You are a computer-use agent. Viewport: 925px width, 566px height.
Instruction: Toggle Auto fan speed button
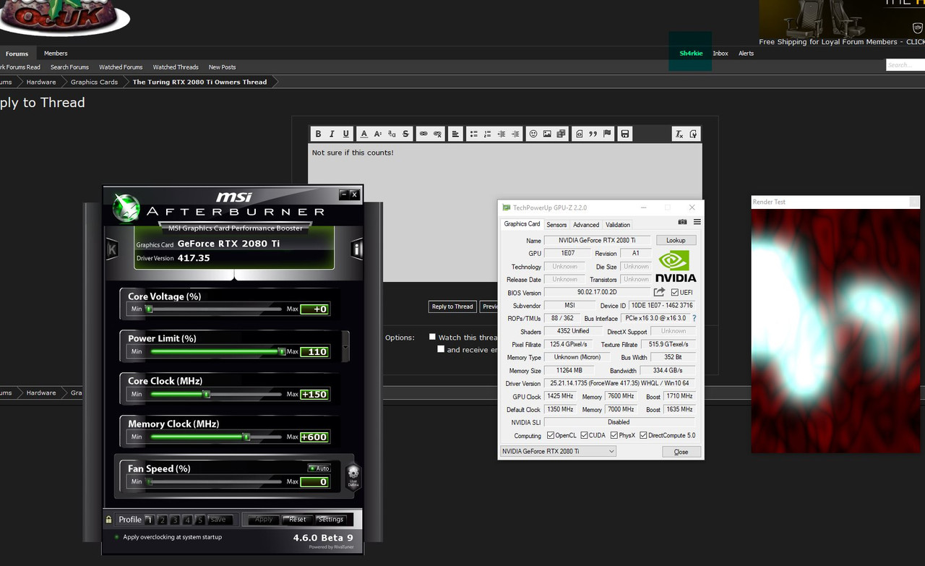coord(319,468)
